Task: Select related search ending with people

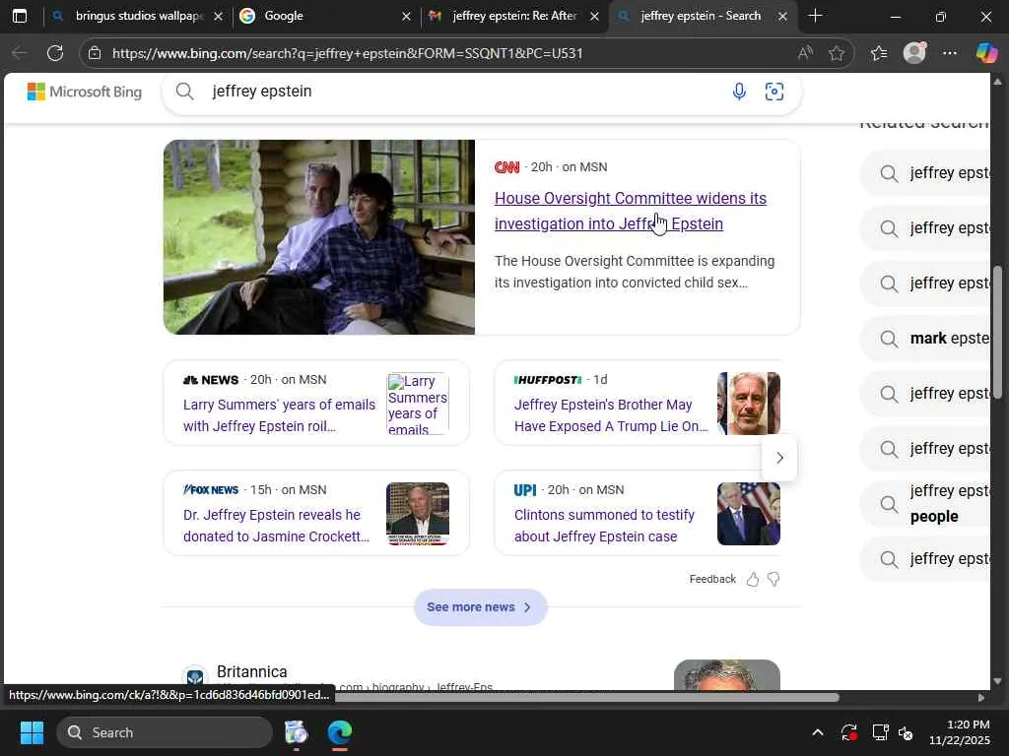Action: click(926, 503)
